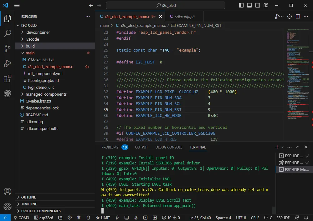Viewport: 313px width, 221px height.
Task: Toggle the primary side bar layout button
Action: [241, 5]
